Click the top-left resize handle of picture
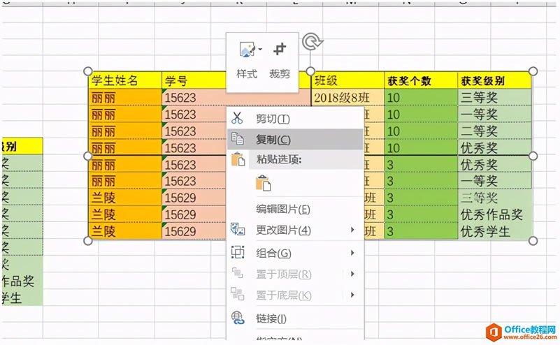This screenshot has height=345, width=560. (88, 71)
